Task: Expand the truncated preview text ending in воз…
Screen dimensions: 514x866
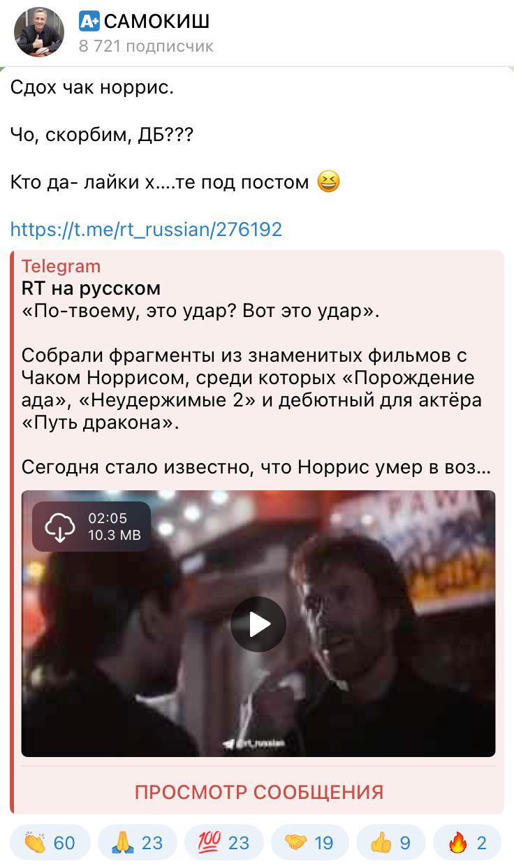Action: point(256,467)
